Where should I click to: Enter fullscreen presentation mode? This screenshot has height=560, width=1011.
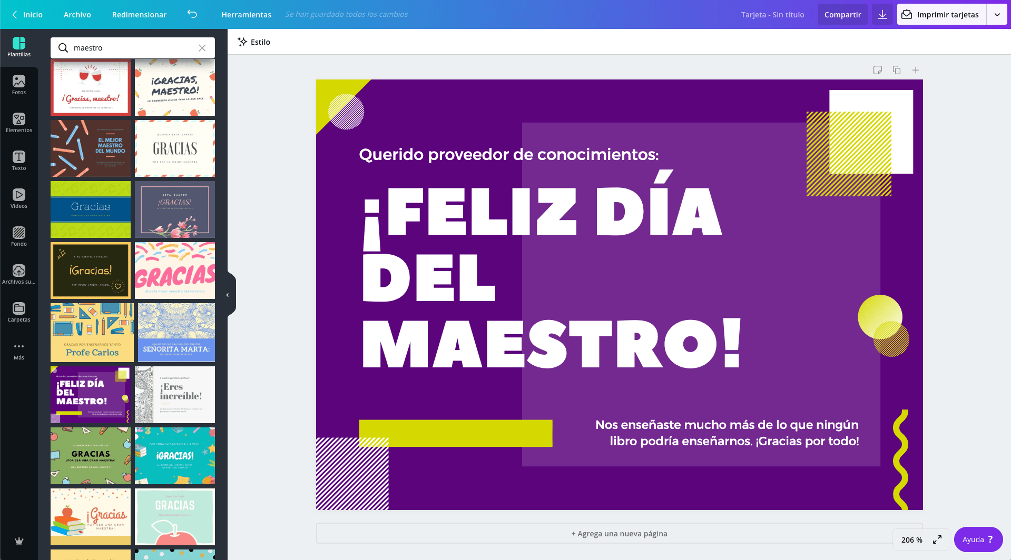937,539
